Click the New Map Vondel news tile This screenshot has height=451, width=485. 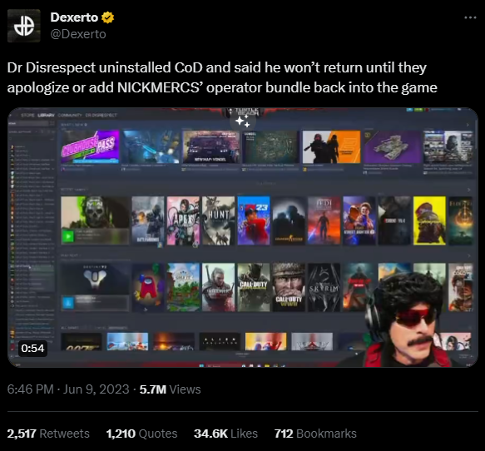point(211,146)
